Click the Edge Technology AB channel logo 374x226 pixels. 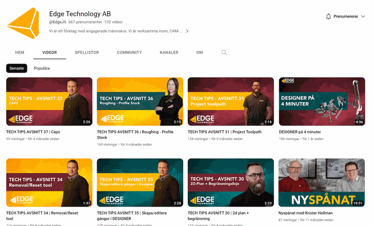(23, 23)
